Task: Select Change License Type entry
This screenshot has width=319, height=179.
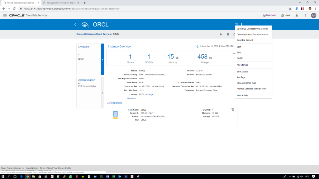Action: coord(246,83)
